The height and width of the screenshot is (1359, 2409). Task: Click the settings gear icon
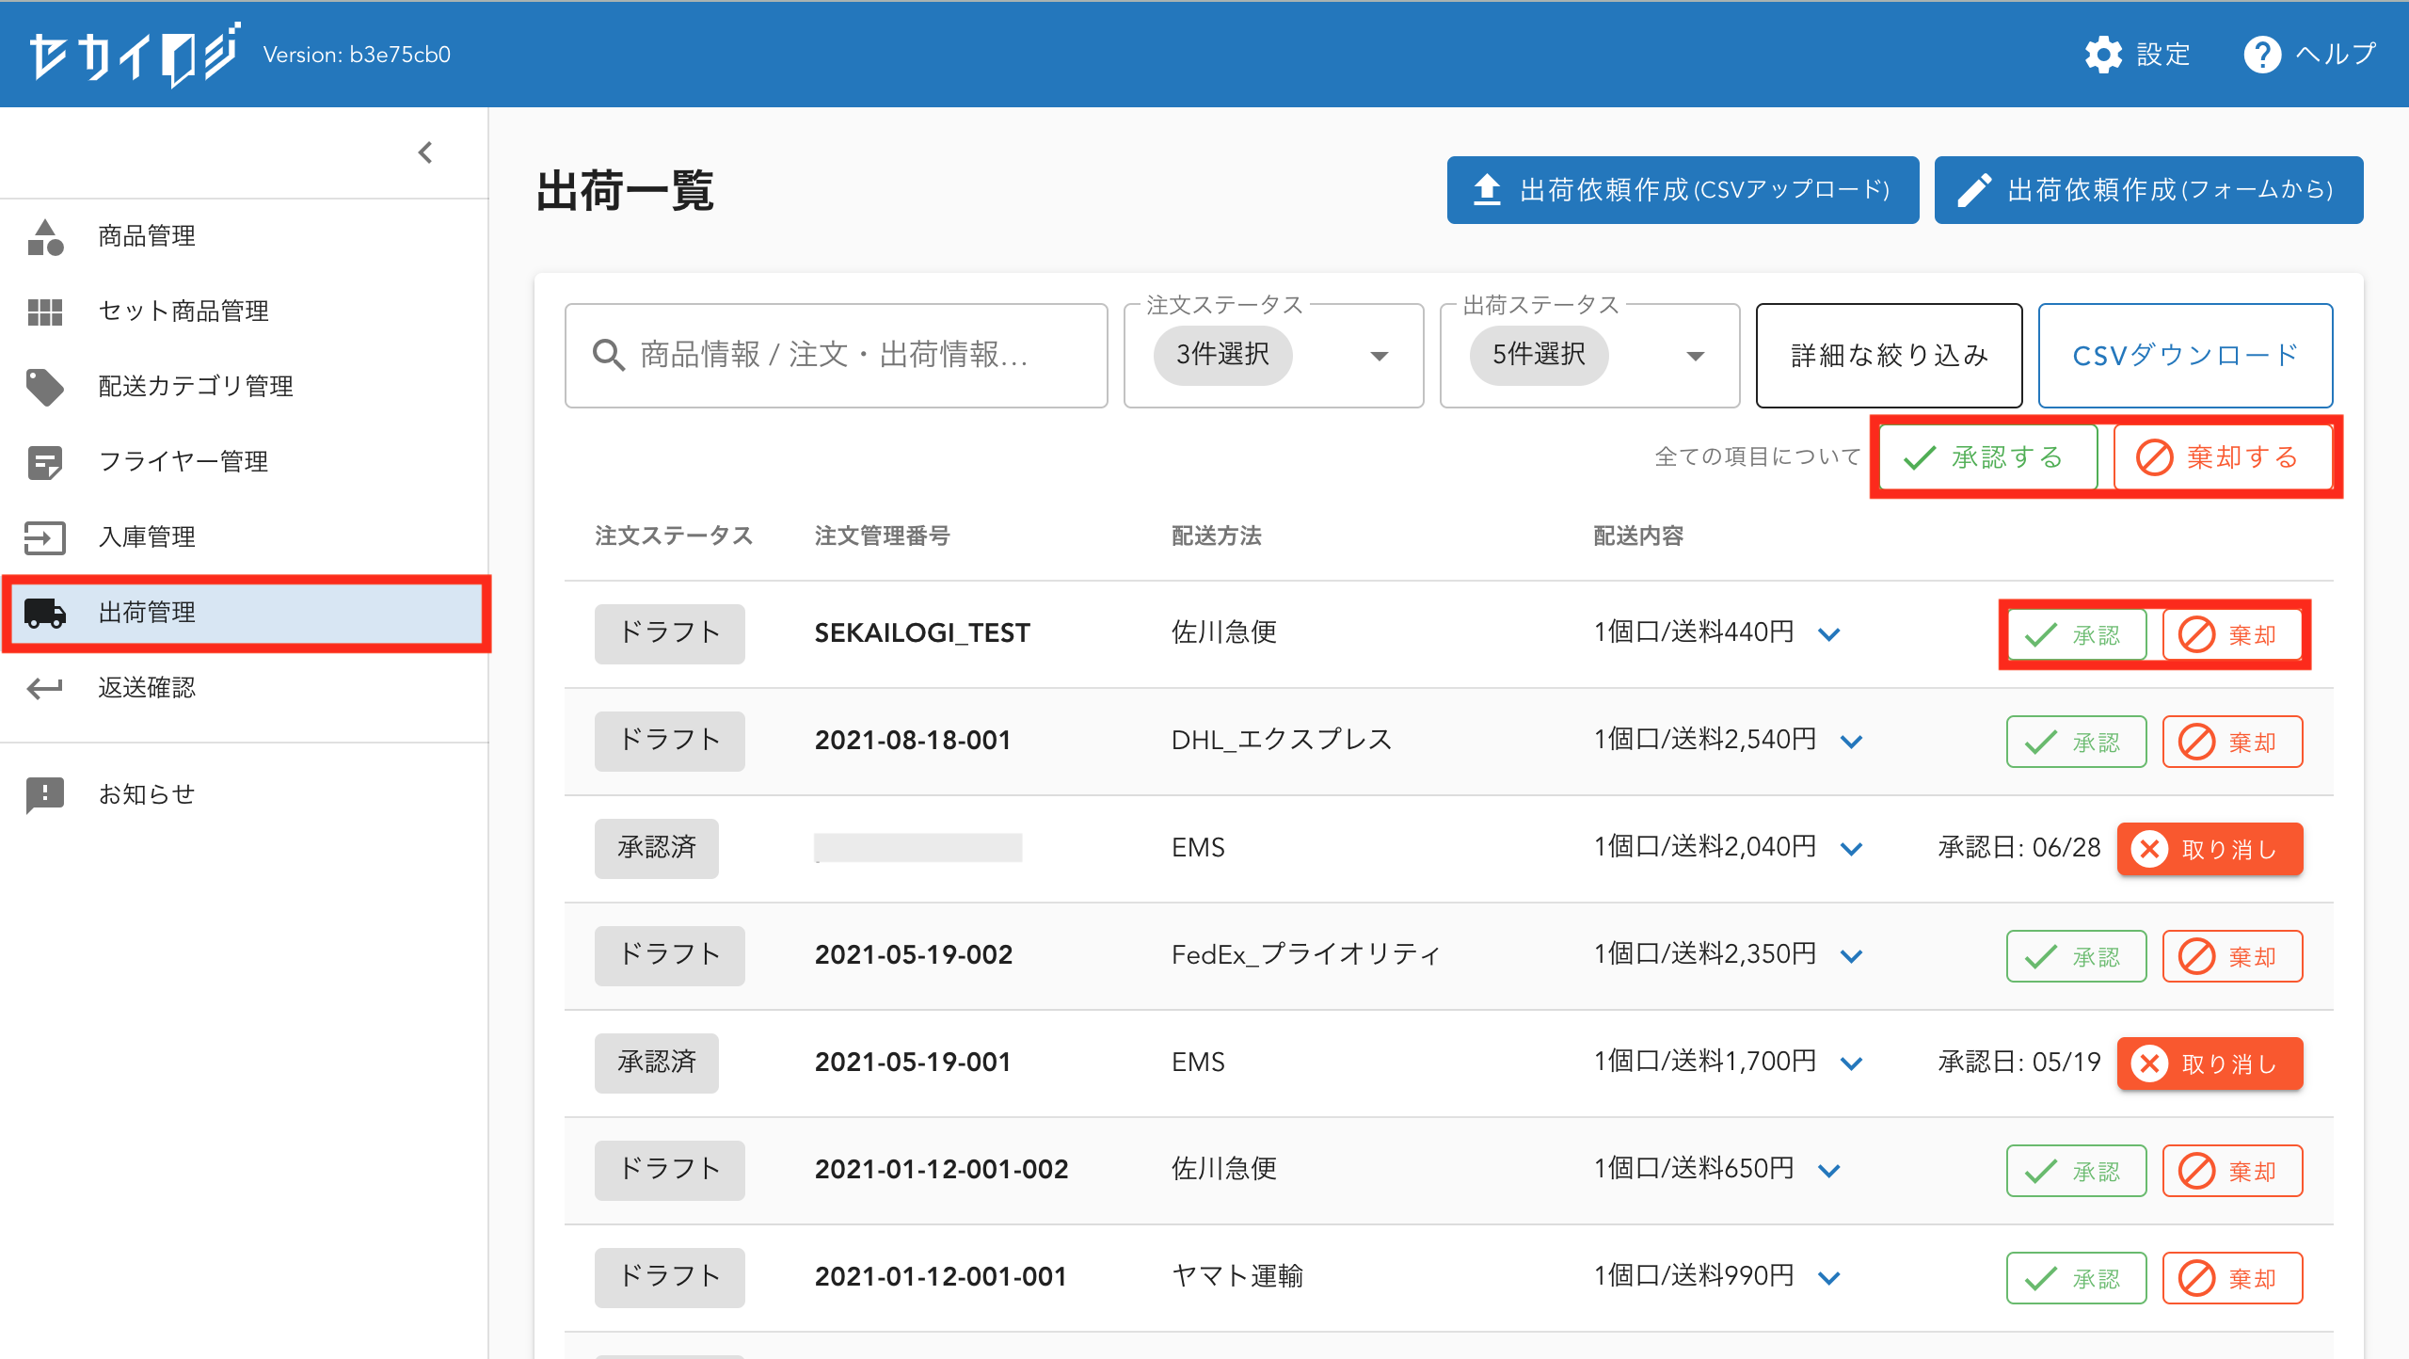pyautogui.click(x=2103, y=55)
